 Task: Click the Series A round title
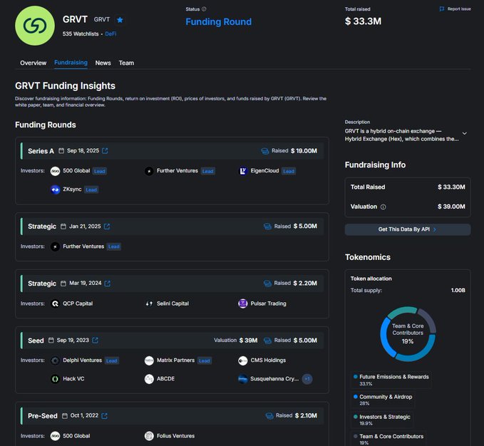pos(41,151)
